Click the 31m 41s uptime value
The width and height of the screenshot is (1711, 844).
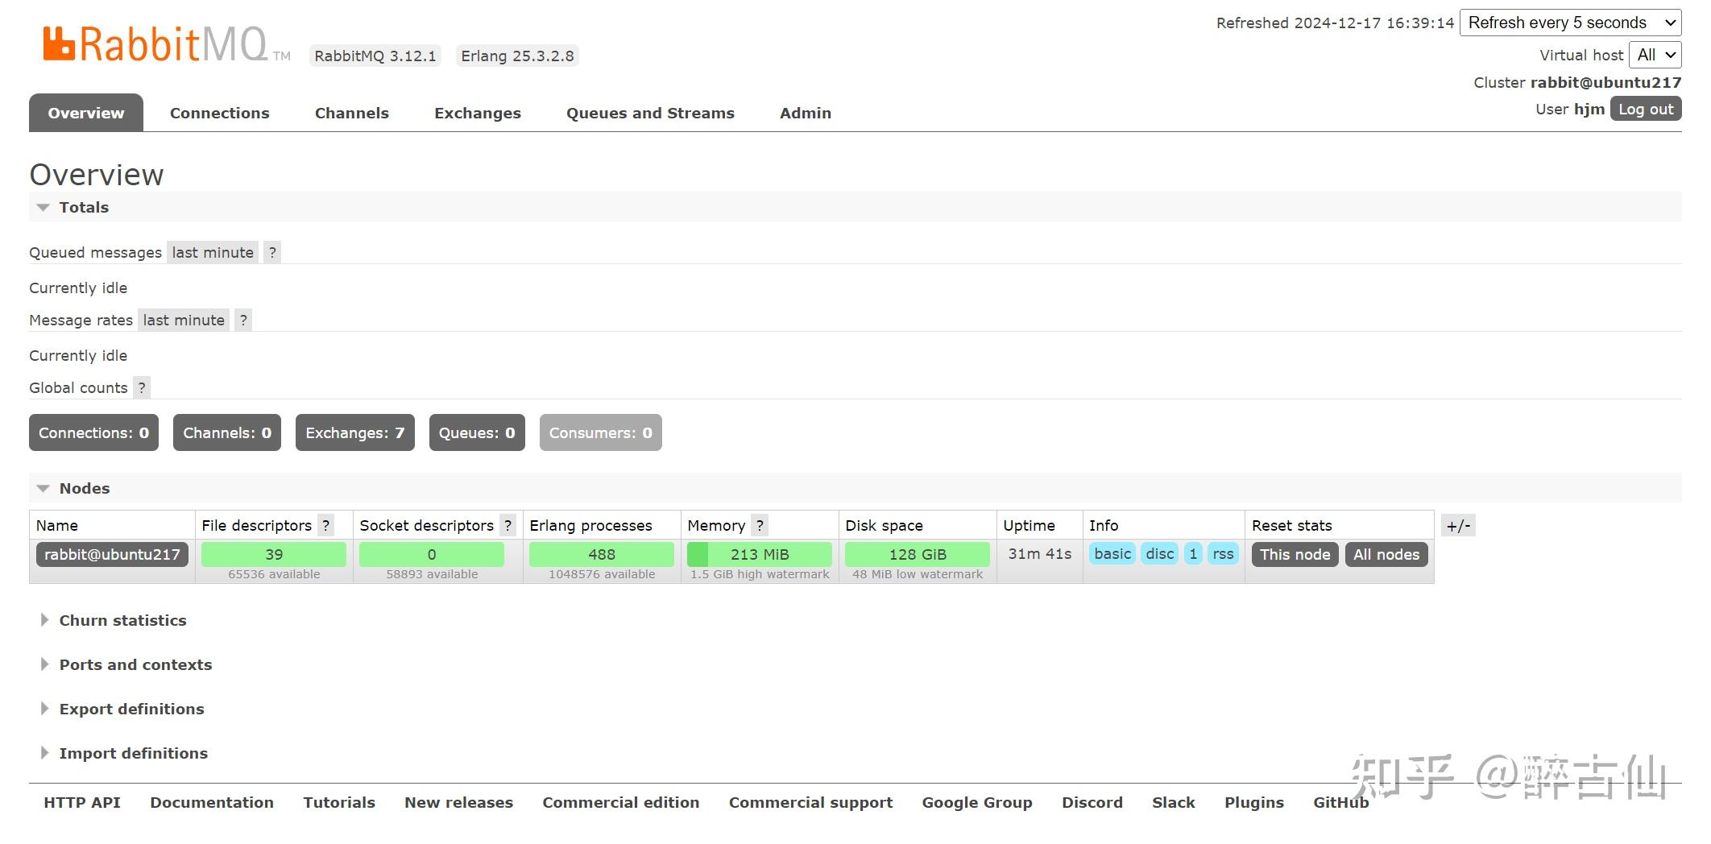click(1040, 554)
